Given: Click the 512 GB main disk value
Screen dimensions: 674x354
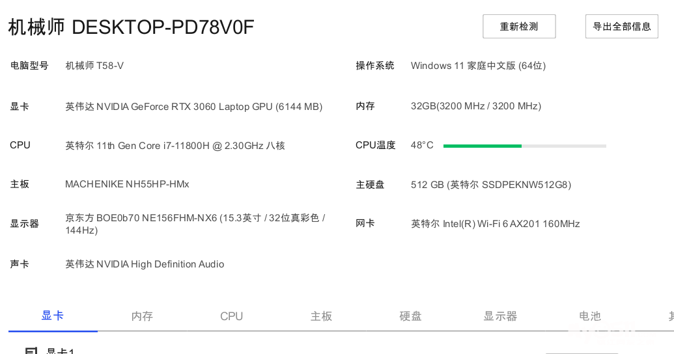Looking at the screenshot, I should tap(490, 185).
